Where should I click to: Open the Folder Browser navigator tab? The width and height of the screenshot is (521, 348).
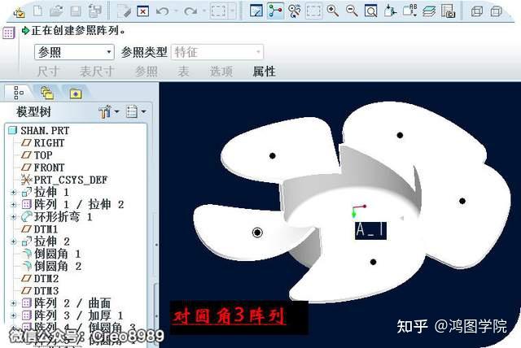47,94
